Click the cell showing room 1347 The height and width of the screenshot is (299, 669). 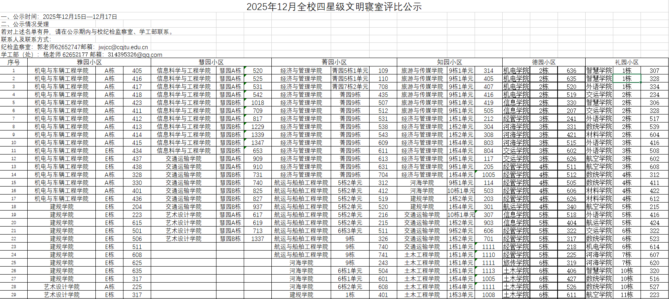click(258, 143)
